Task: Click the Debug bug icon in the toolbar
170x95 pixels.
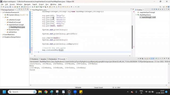Action: [x=32, y=7]
